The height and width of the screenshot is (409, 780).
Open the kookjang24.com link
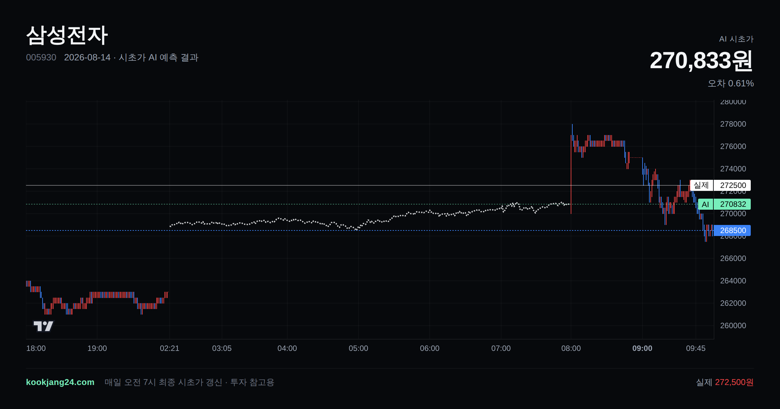60,382
